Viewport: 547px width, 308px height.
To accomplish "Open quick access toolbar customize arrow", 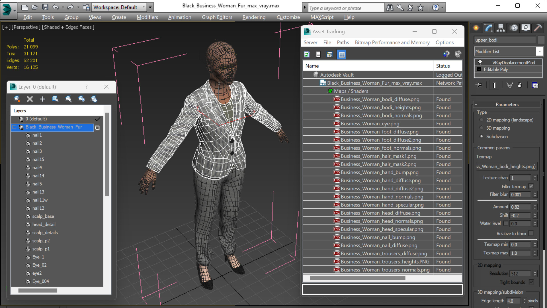I will (150, 7).
